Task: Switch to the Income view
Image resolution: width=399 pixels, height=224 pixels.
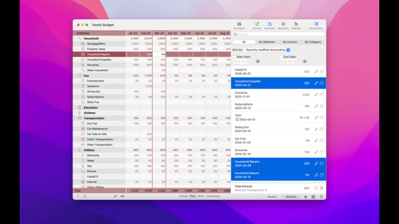Action: [x=257, y=25]
